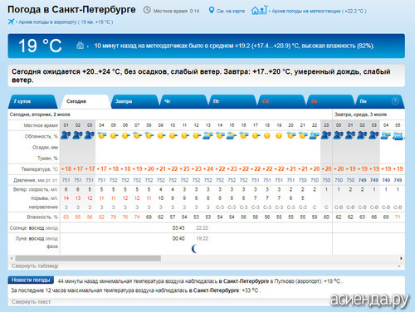Click the cloudiness icon for hour 16 today
The height and width of the screenshot is (312, 415).
[244, 135]
